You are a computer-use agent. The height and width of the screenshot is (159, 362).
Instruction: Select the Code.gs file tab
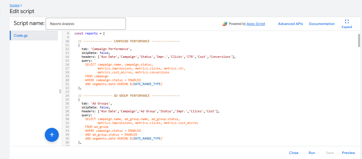[21, 36]
